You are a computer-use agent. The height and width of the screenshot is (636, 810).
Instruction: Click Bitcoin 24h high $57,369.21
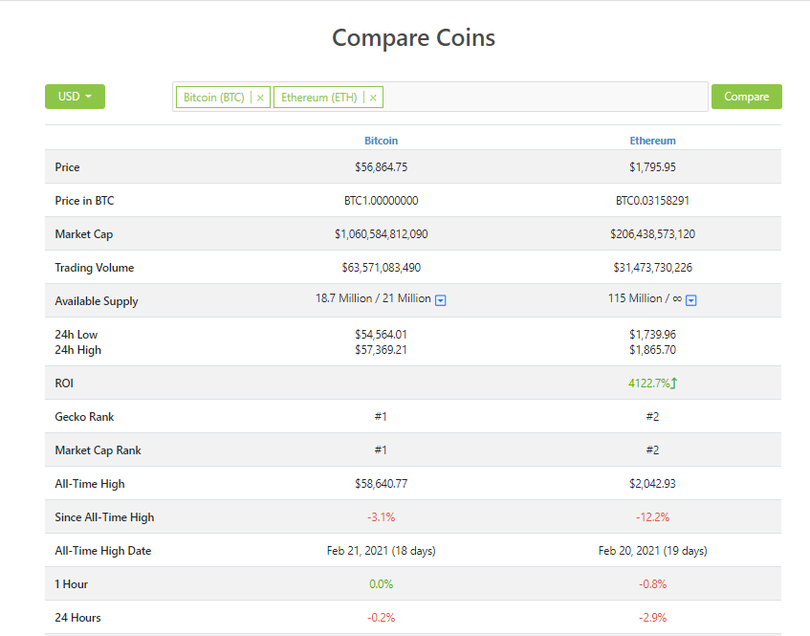[382, 350]
